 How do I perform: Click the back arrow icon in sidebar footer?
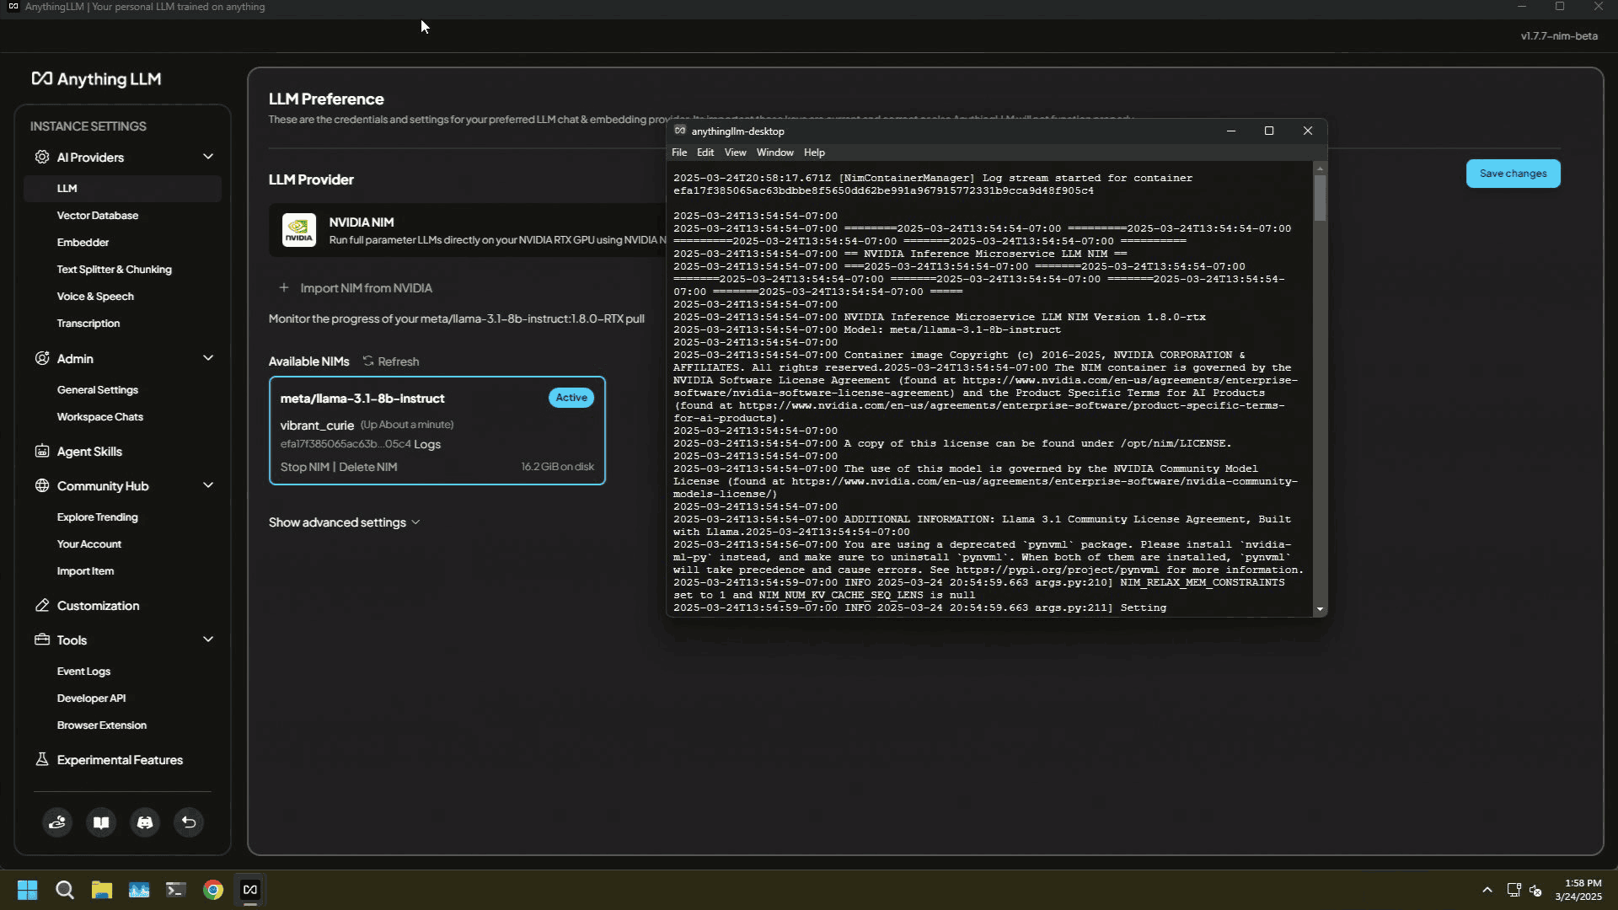click(189, 822)
